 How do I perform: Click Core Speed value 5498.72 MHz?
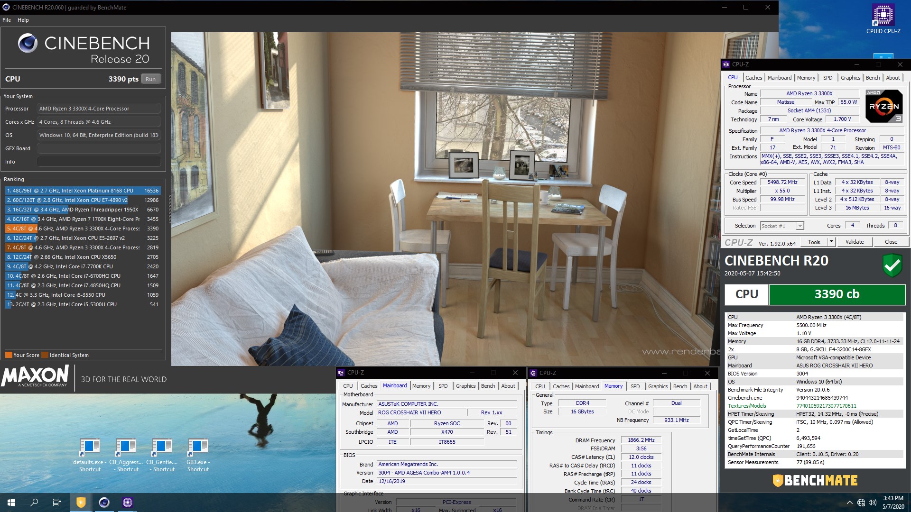coord(782,183)
